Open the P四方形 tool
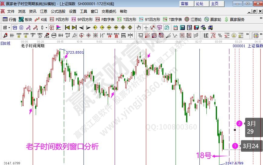This screenshot has height=165, width=263. (x=59, y=19)
